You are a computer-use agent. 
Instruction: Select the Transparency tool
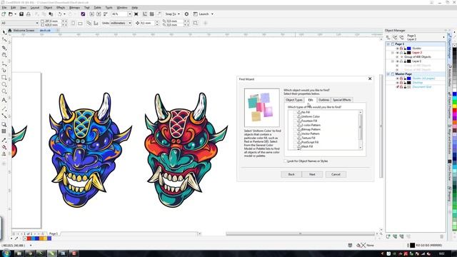tap(4, 131)
